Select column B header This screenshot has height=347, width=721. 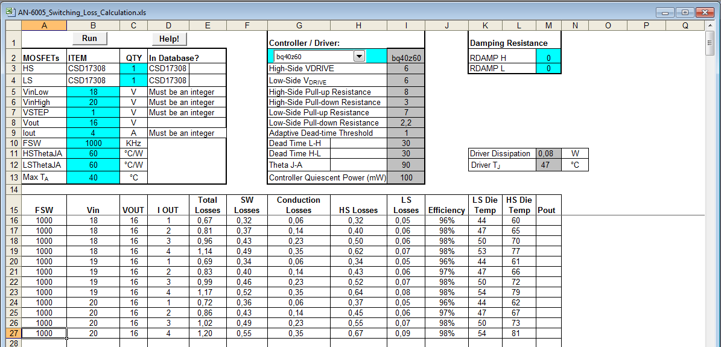point(94,26)
